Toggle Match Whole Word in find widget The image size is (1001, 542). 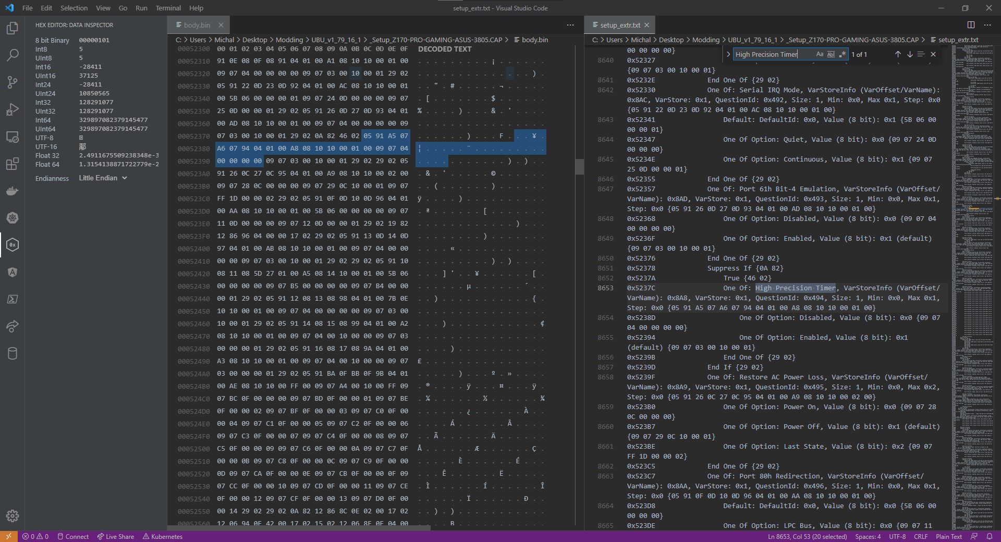pyautogui.click(x=831, y=54)
